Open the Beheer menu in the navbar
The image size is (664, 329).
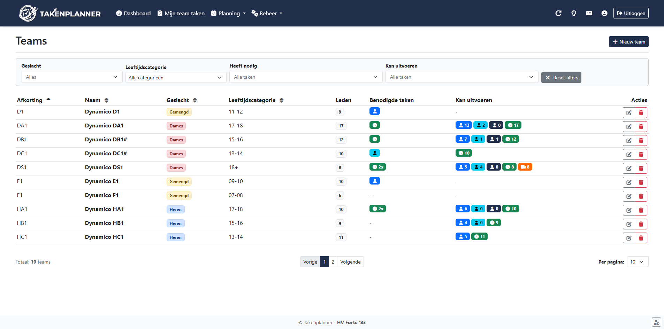click(267, 13)
